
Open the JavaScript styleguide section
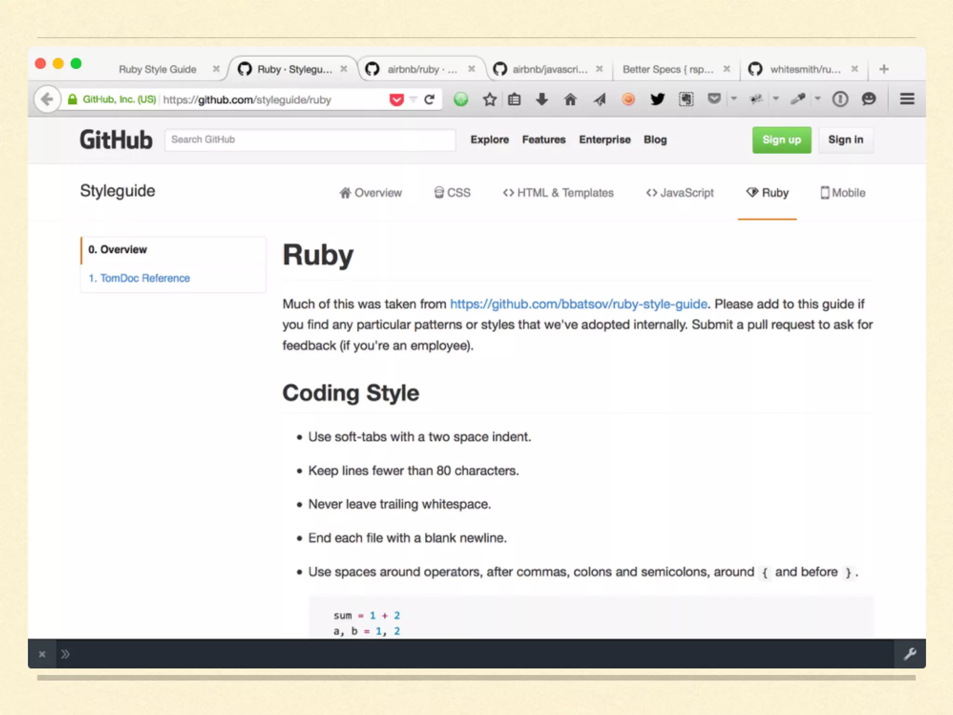(x=680, y=193)
